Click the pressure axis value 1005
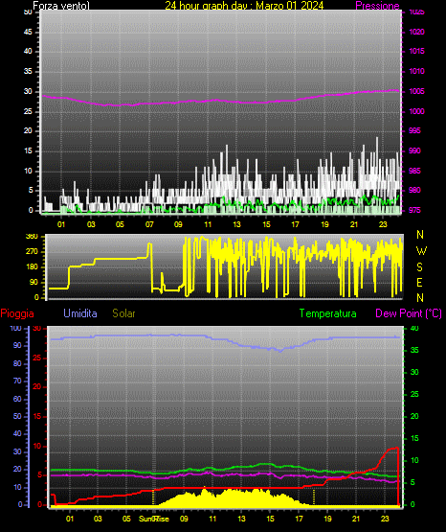The height and width of the screenshot is (532, 446). point(416,91)
